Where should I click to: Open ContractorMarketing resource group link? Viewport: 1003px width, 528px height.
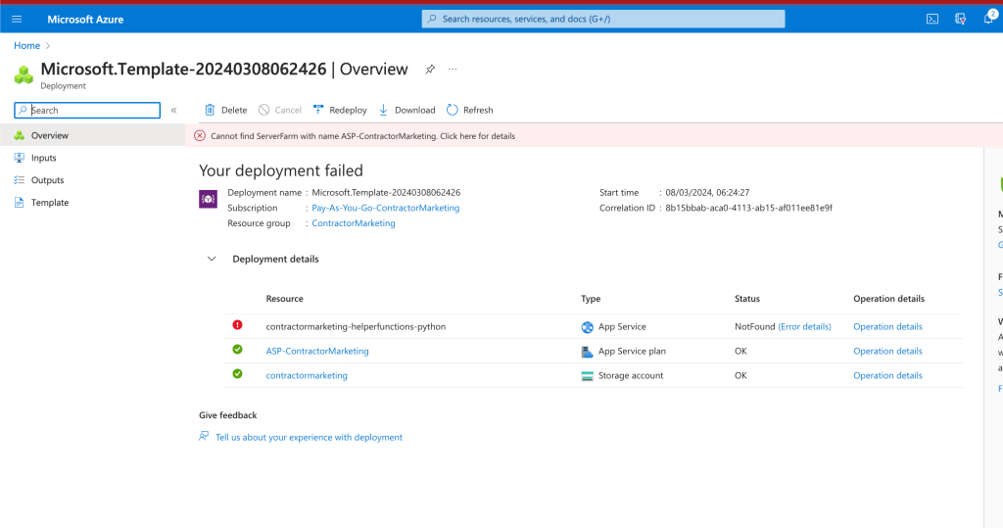coord(354,223)
